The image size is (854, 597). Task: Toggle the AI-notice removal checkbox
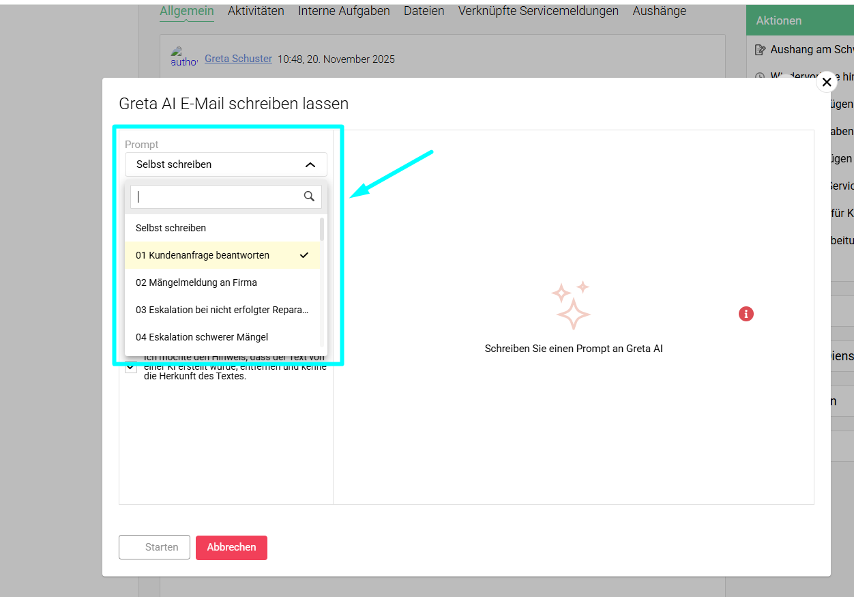tap(131, 367)
